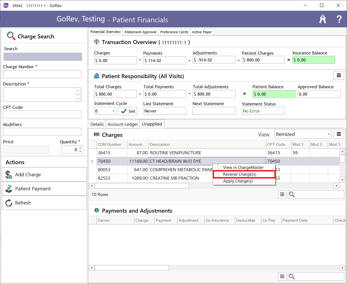Click the Deductible column header

(x=248, y=220)
